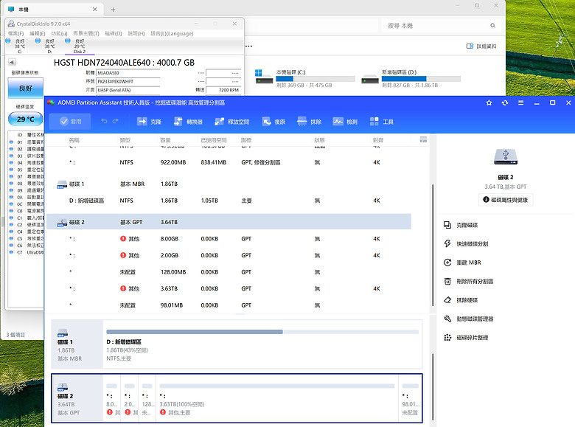The height and width of the screenshot is (427, 575).
Task: Open the 功能(u) menu in CrystalDiskInfo
Action: tap(59, 33)
